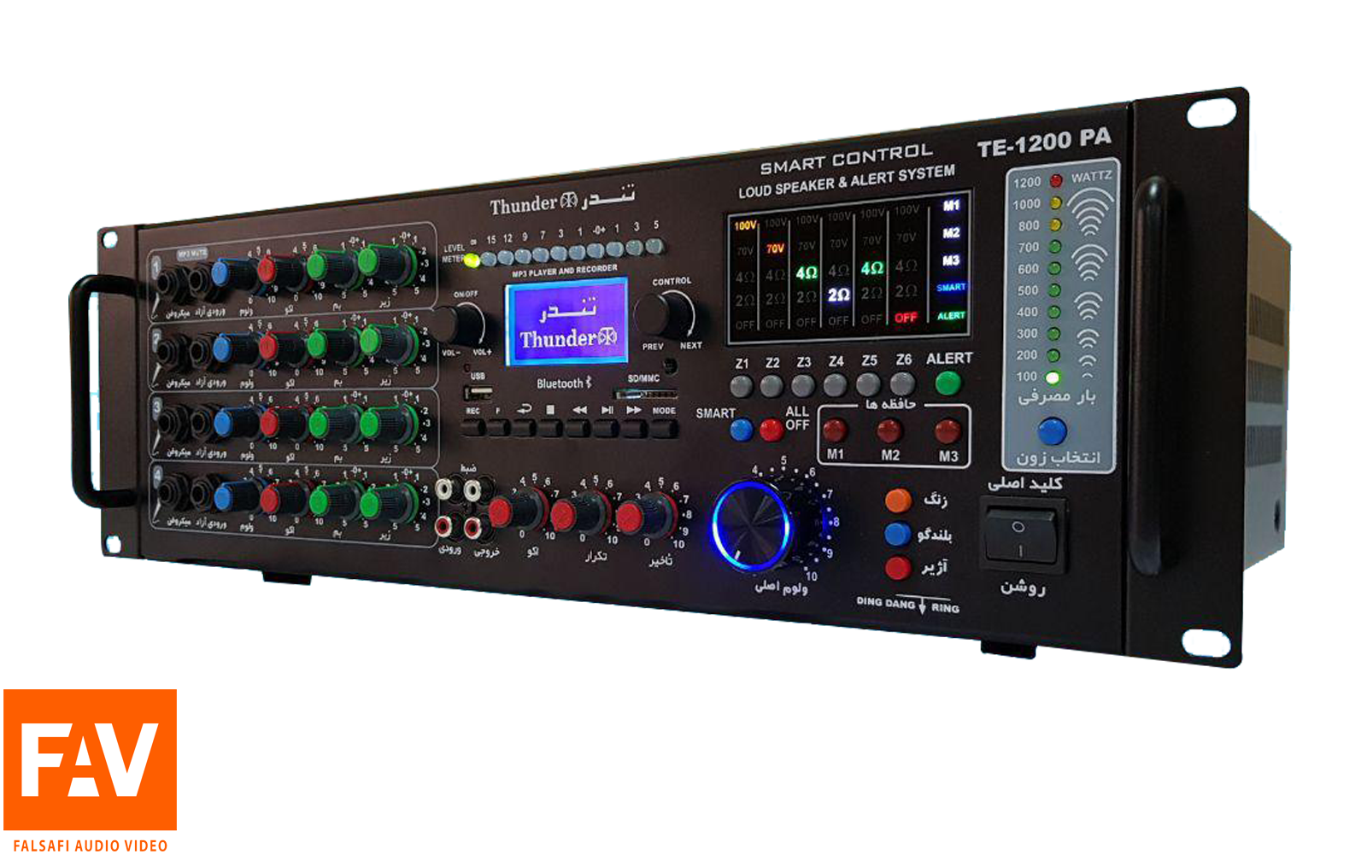
Task: Adjust the MP3 ON/OFF volume knob
Action: tap(461, 325)
